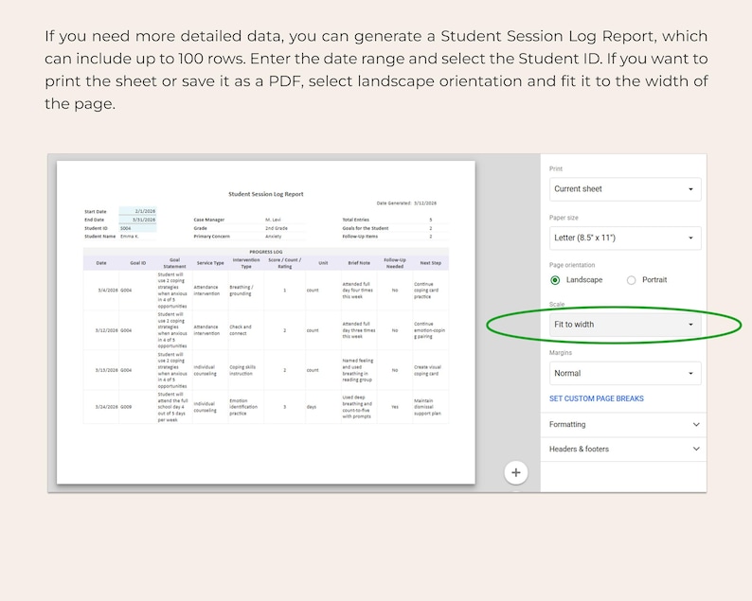
Task: Click the 'Next Step' column header
Action: [430, 263]
